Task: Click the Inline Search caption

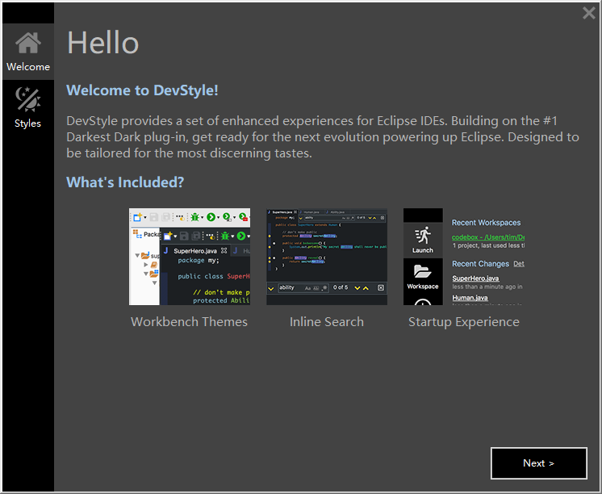Action: [327, 321]
